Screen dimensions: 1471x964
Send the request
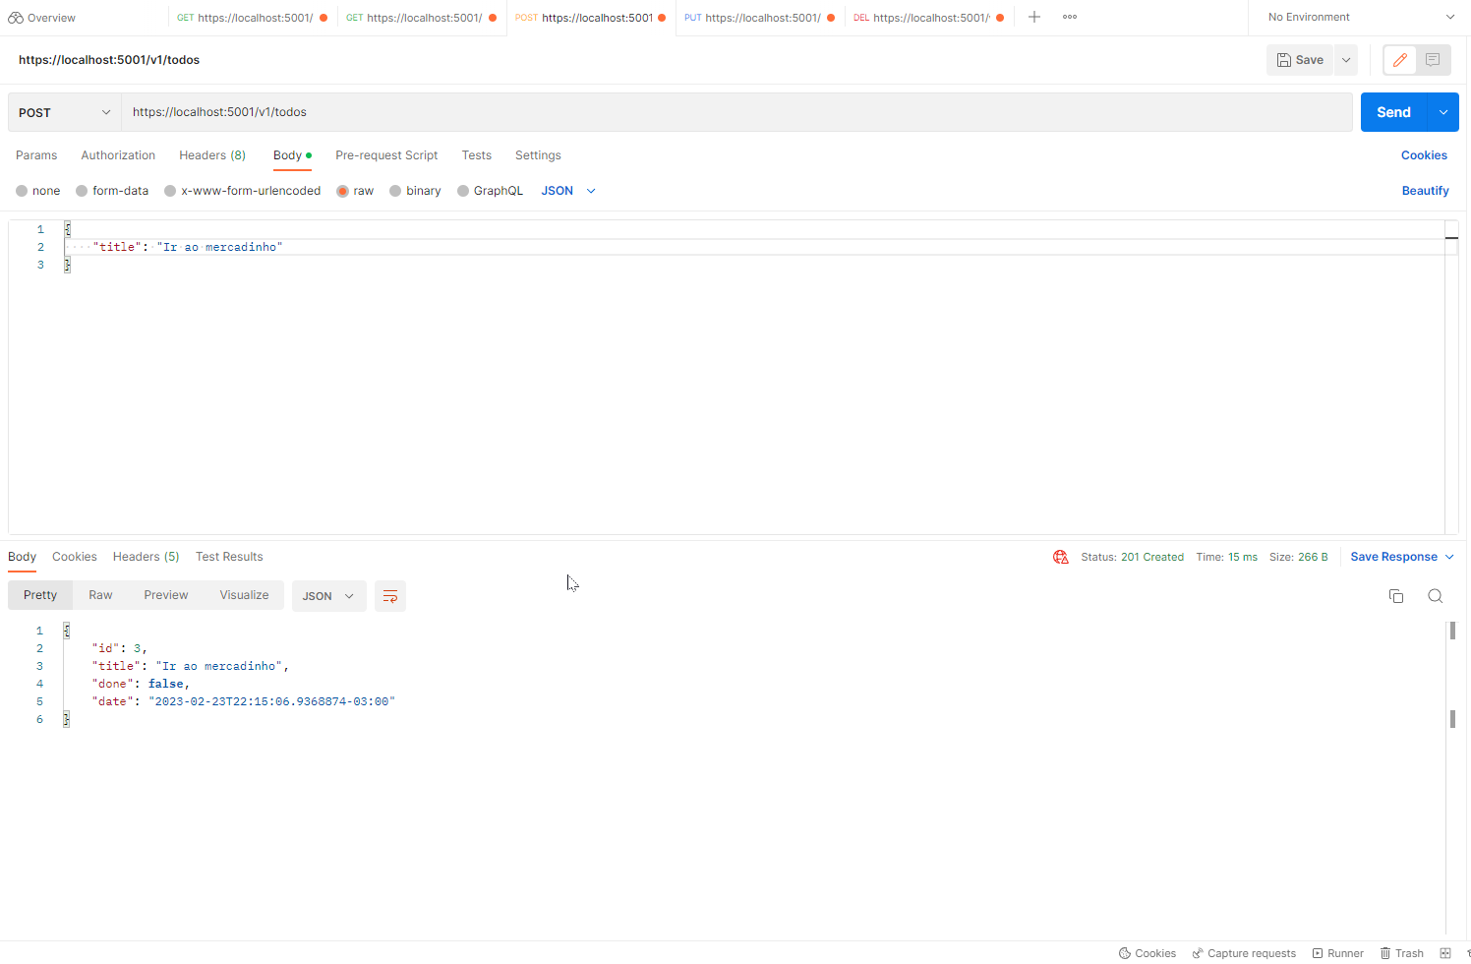click(x=1393, y=112)
